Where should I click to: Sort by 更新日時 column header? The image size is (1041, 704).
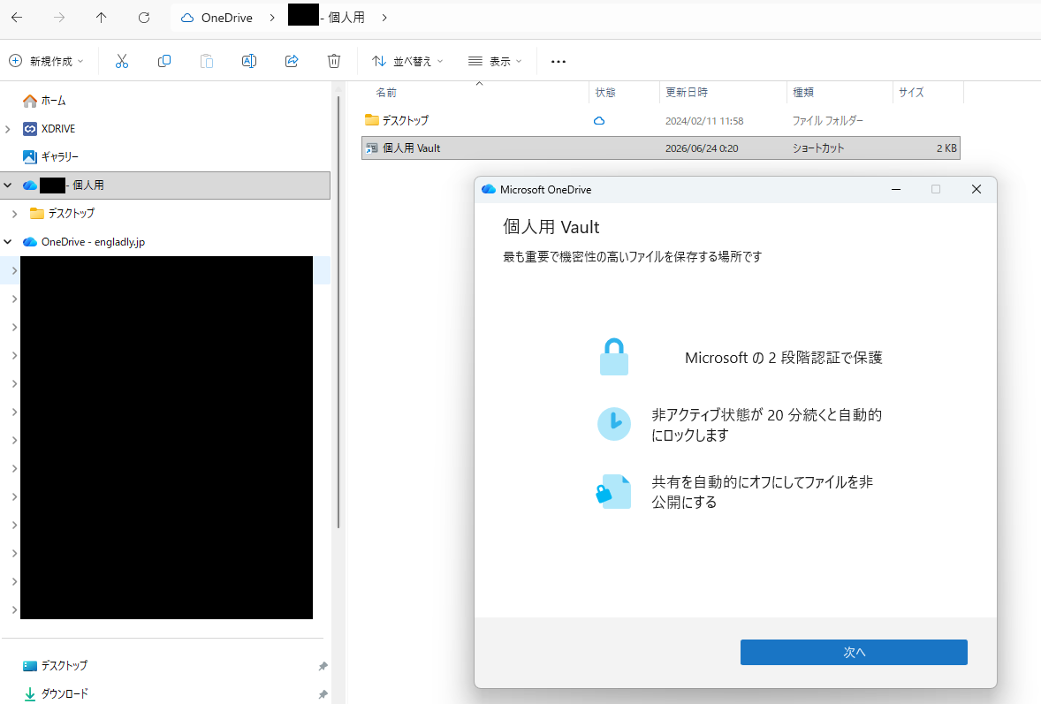click(687, 92)
